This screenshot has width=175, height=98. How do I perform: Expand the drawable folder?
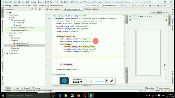coord(9,38)
